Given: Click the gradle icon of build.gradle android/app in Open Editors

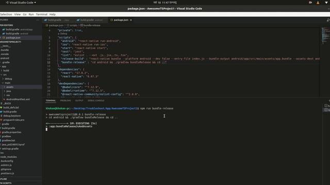Looking at the screenshot, I should [x=4, y=30].
